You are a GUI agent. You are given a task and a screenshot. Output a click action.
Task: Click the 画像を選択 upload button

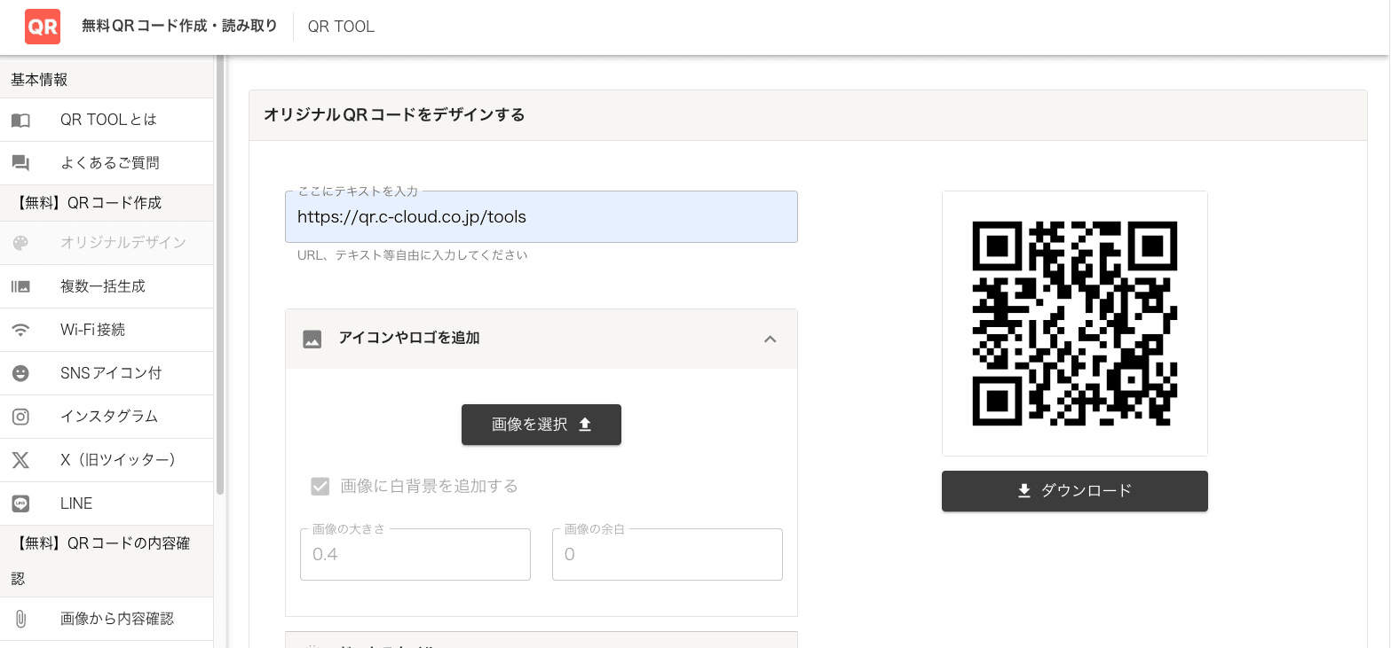[541, 425]
